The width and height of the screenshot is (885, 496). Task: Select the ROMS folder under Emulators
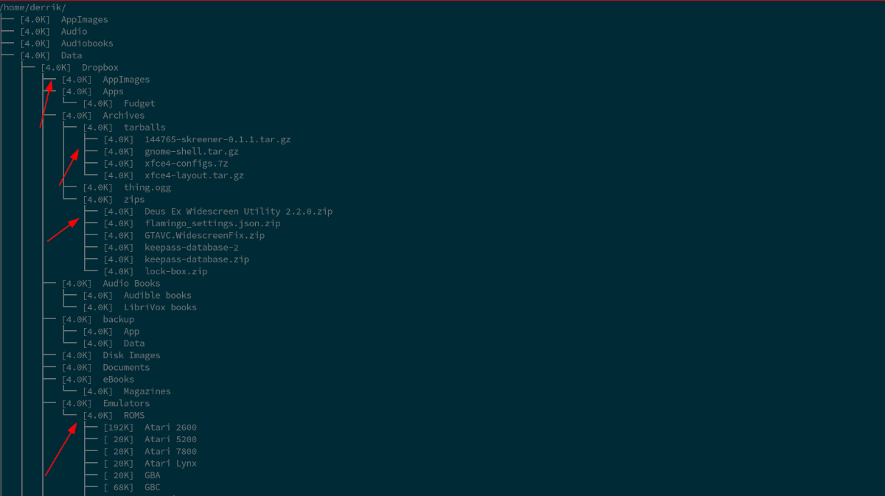[x=134, y=416]
